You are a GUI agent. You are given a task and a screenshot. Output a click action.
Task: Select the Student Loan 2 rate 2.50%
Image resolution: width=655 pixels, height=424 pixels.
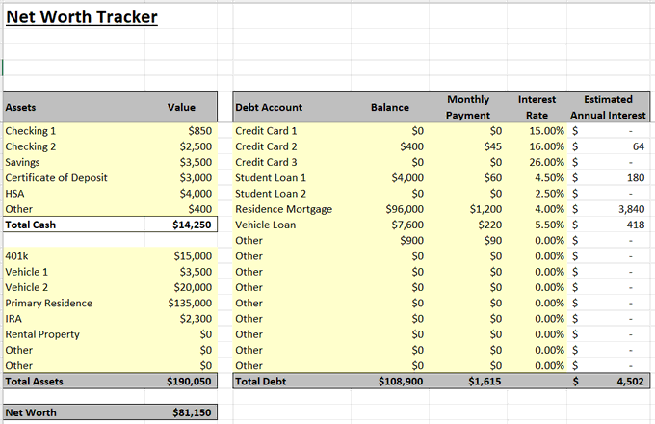(x=550, y=194)
